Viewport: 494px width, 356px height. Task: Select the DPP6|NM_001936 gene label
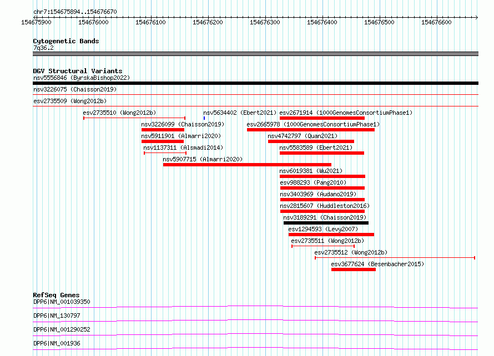(x=57, y=343)
